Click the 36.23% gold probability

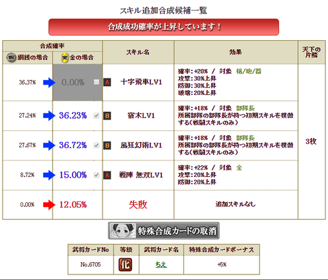click(x=73, y=115)
